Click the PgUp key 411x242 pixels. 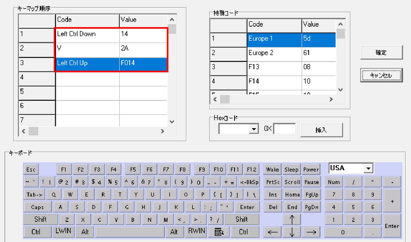click(311, 195)
